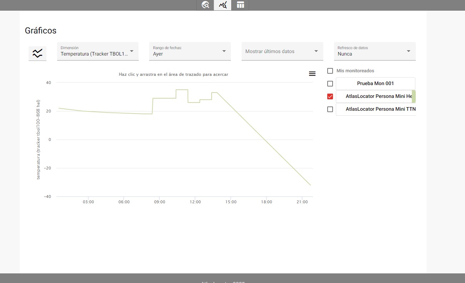The width and height of the screenshot is (465, 283).
Task: Check the AtlasLocator Persona Mini TTN checkbox
Action: pyautogui.click(x=330, y=109)
